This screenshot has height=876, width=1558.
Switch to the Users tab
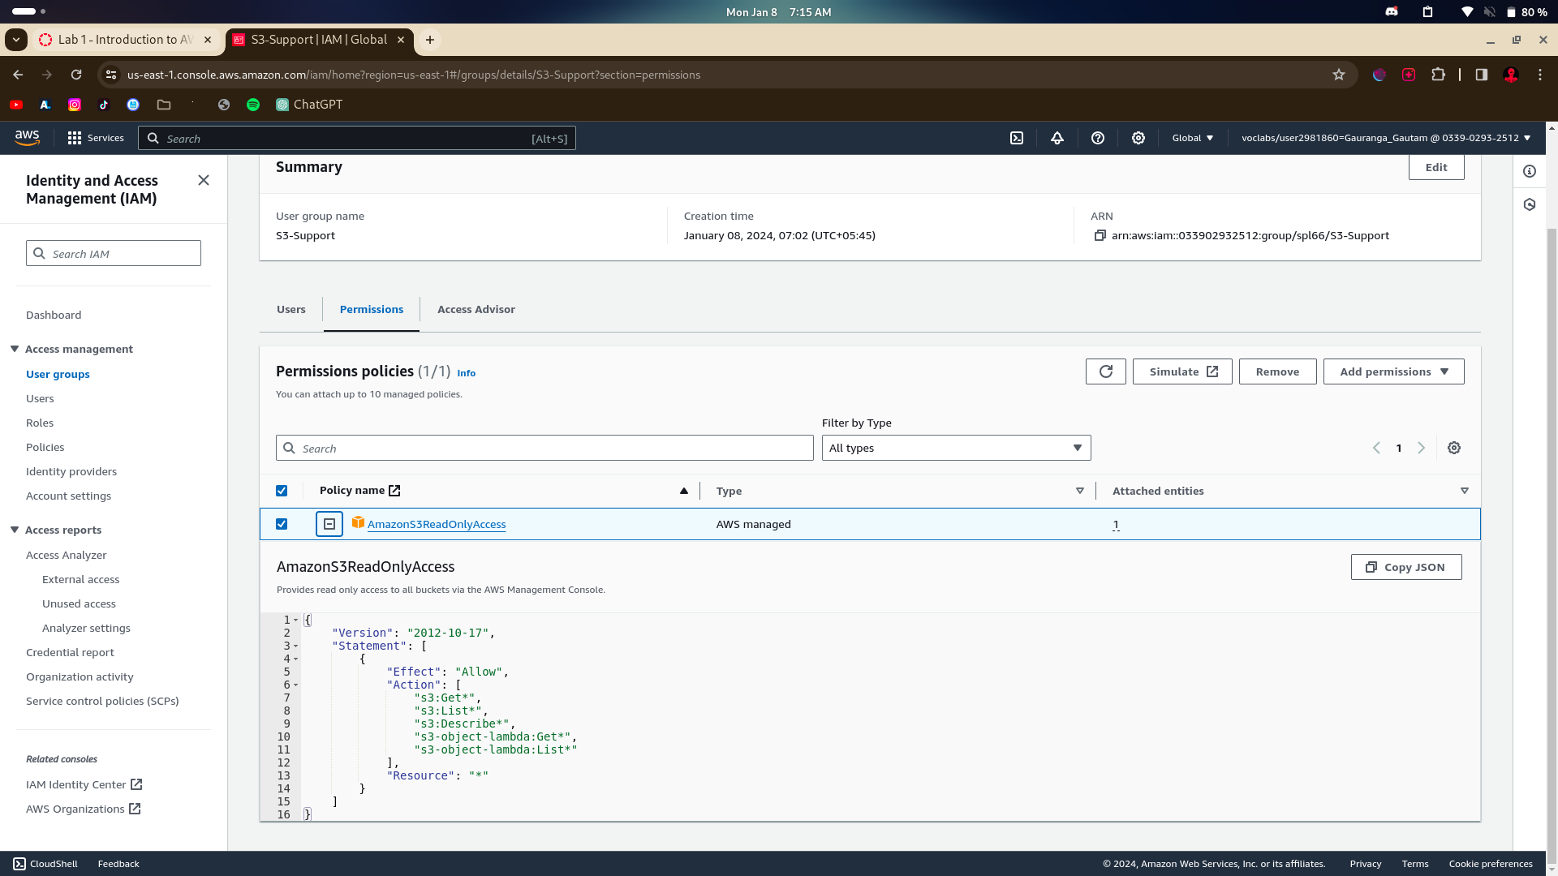pyautogui.click(x=291, y=309)
